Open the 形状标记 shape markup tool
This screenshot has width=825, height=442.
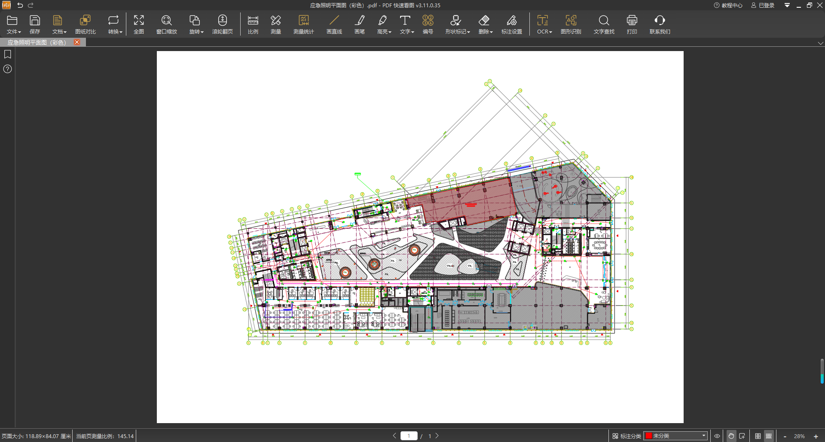pos(457,24)
